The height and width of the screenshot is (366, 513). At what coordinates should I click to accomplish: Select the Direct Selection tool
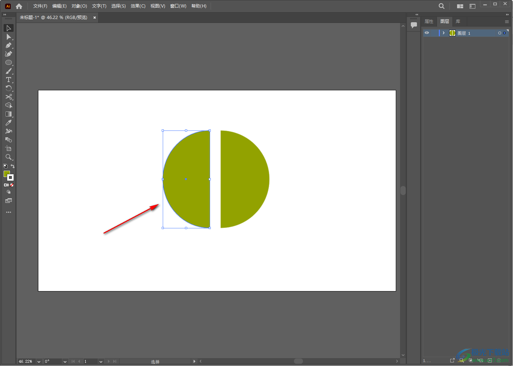coord(9,37)
